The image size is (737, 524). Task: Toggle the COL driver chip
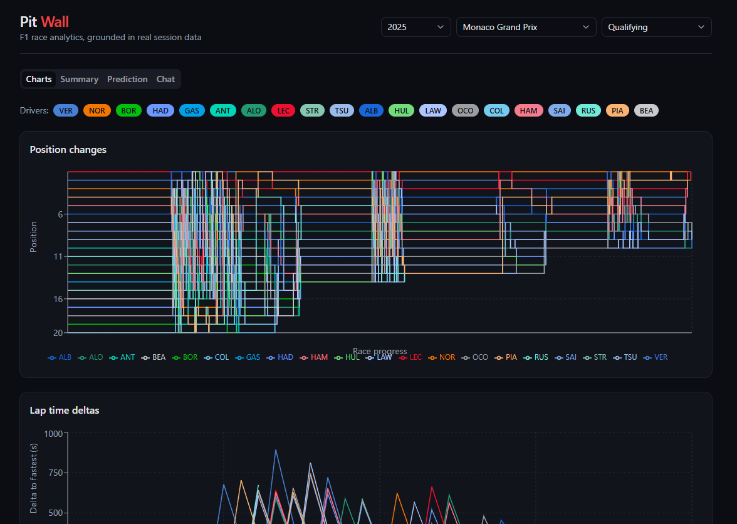point(496,110)
